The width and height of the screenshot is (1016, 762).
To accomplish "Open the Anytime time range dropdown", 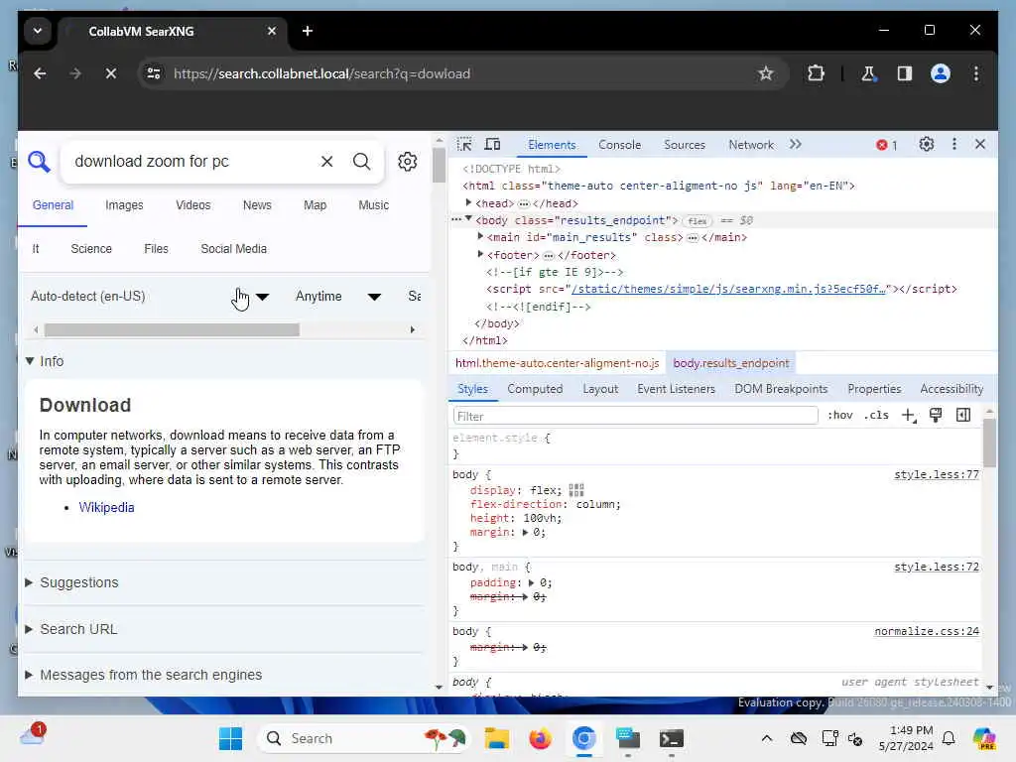I will pyautogui.click(x=337, y=296).
